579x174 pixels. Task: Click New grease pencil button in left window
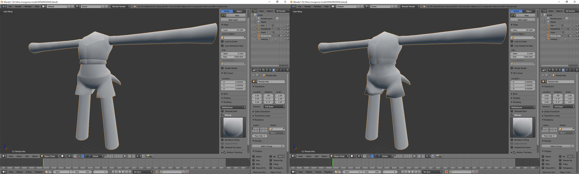coord(237,15)
